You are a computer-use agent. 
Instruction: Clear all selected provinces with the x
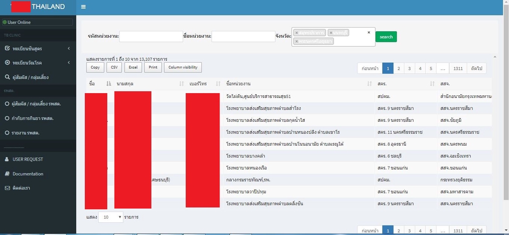pos(369,32)
